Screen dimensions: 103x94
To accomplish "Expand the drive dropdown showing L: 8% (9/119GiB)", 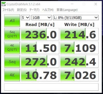I will [76, 18].
